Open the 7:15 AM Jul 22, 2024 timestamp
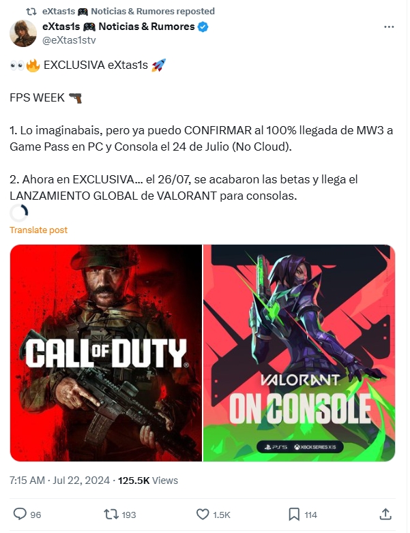 pyautogui.click(x=59, y=481)
